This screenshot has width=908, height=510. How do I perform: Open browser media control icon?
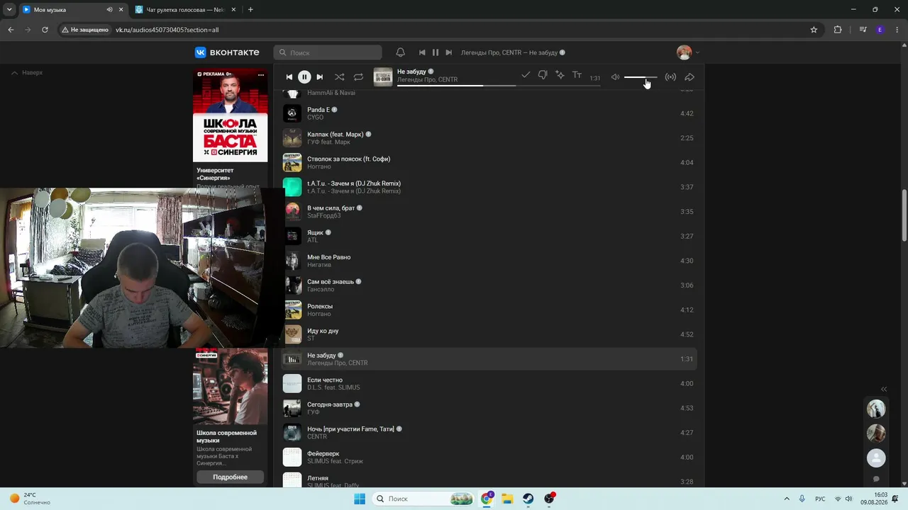(863, 30)
